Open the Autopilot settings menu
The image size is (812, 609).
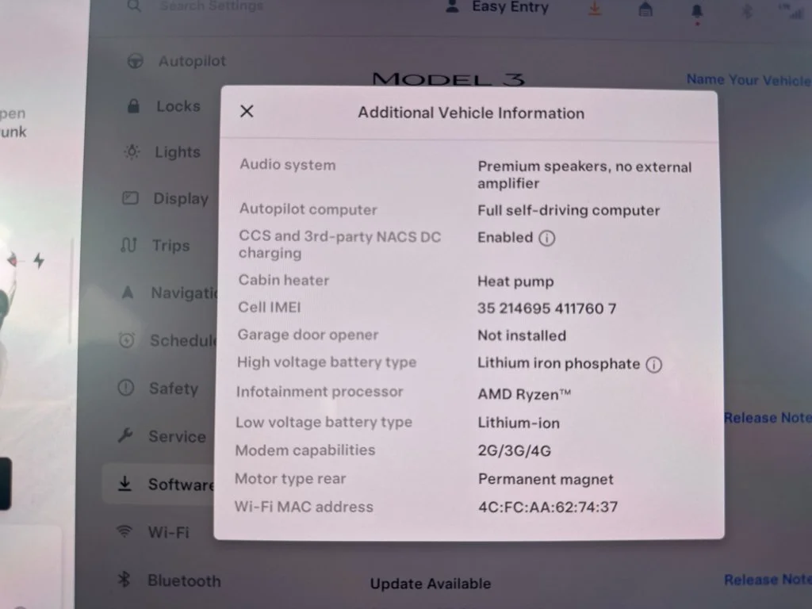pyautogui.click(x=177, y=61)
